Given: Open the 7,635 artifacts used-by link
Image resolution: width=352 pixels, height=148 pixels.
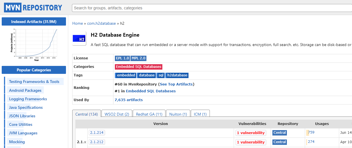Looking at the screenshot, I should click(x=129, y=100).
